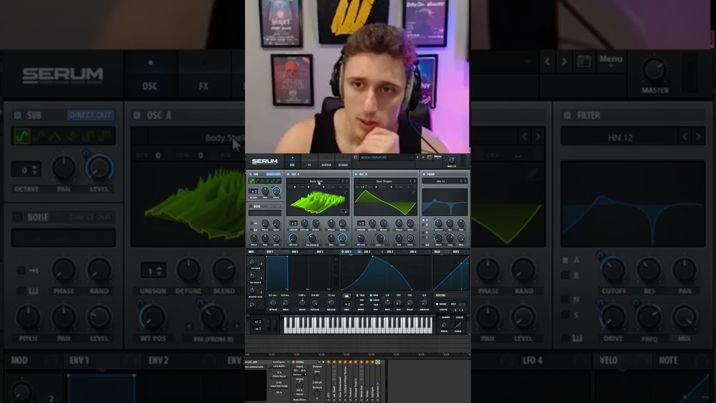
Task: Go to the previous preset using the header arrow
Action: coord(418,157)
